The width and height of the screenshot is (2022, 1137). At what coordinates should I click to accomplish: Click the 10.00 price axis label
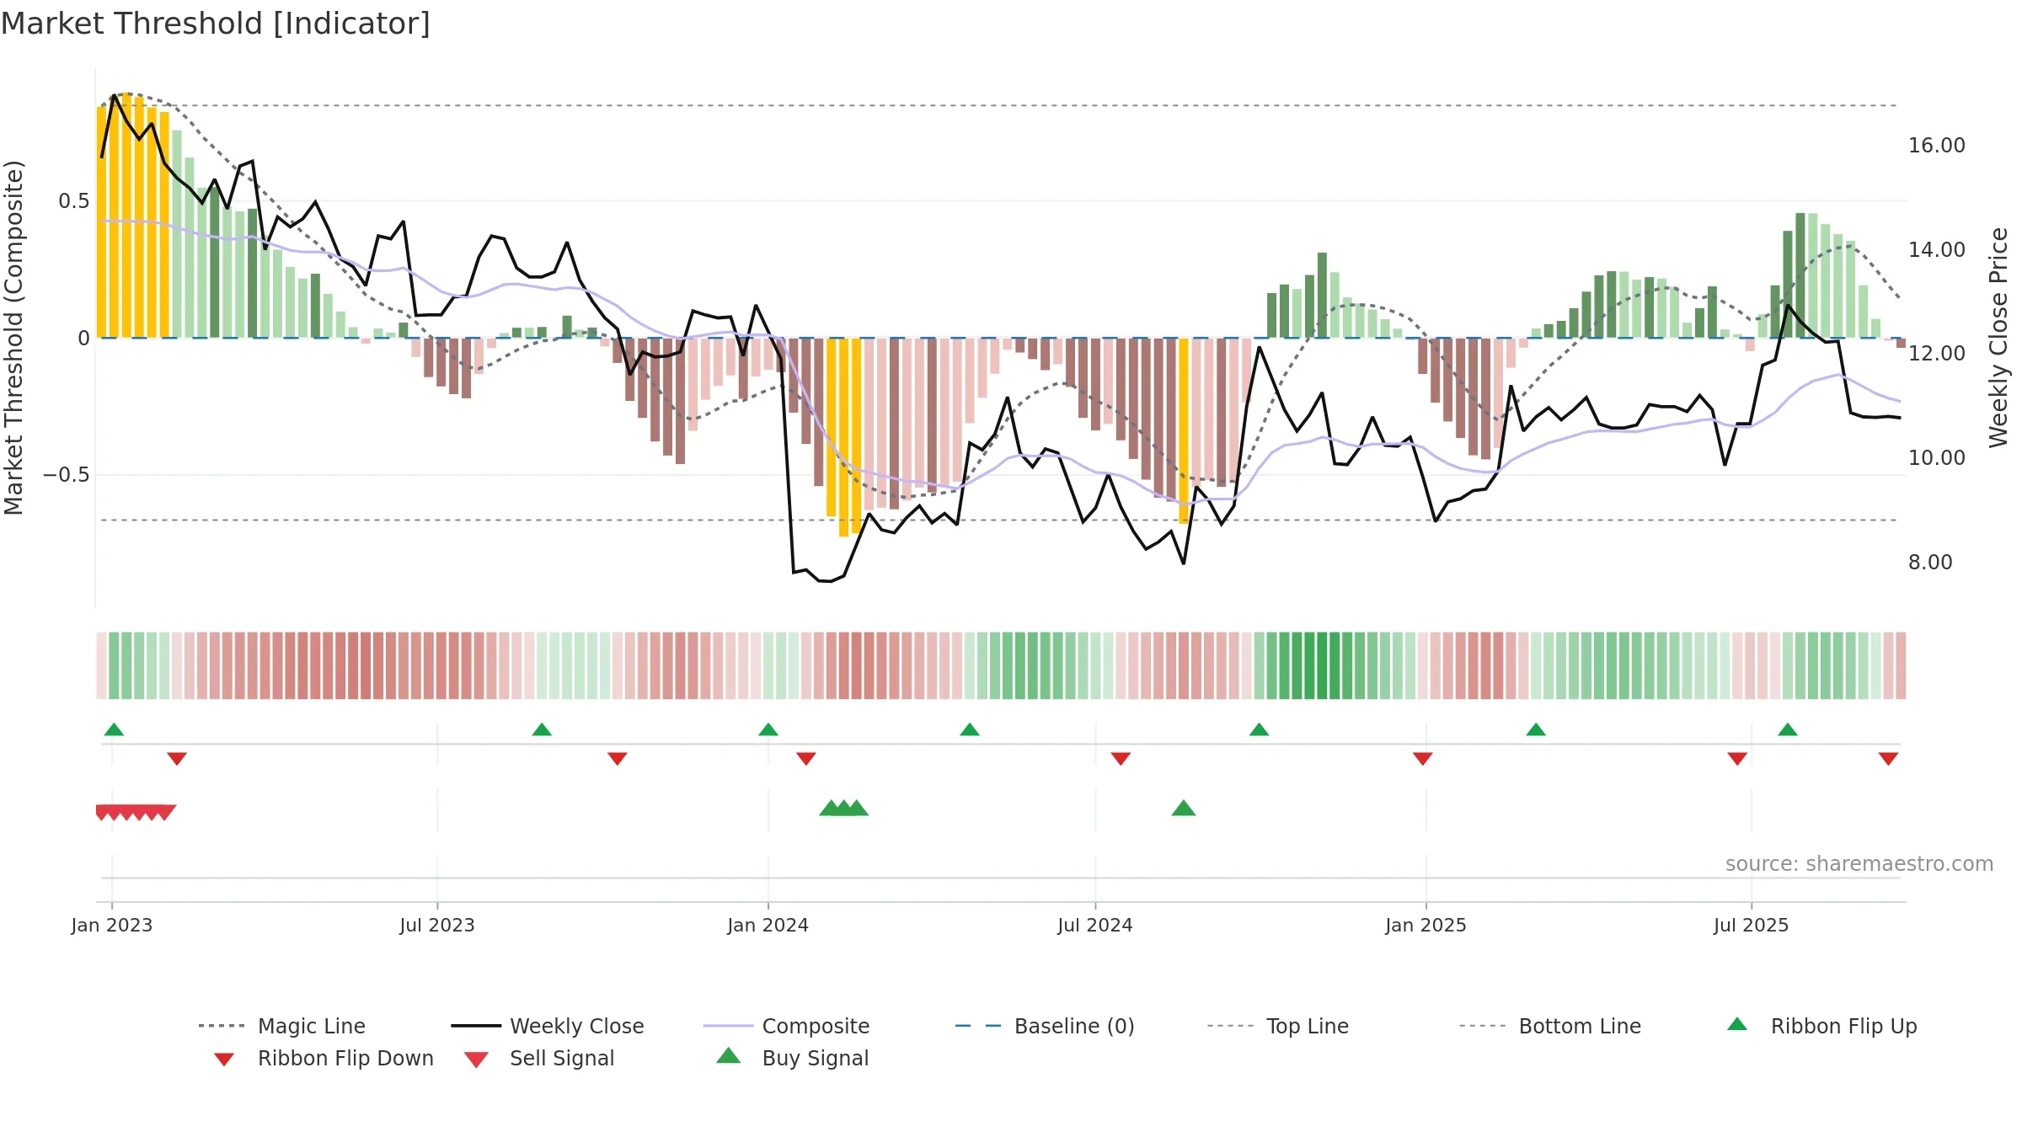click(1937, 457)
